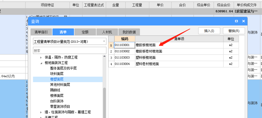Viewport: 262px width, 118px height.
Task: Switch to the 我的数据 tab
Action: point(129,32)
